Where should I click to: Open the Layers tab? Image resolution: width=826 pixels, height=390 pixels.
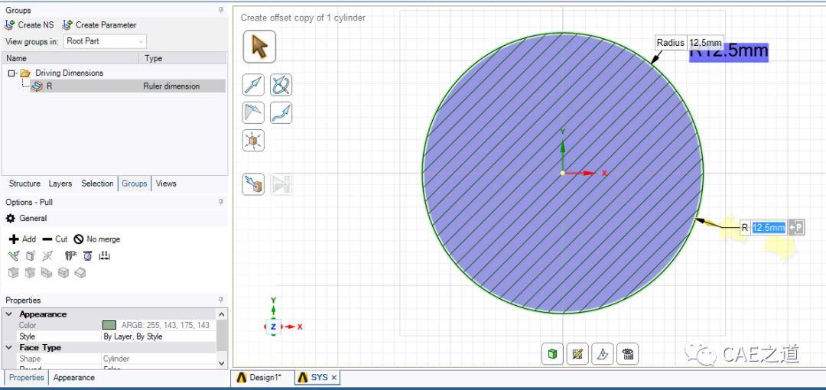[x=60, y=184]
